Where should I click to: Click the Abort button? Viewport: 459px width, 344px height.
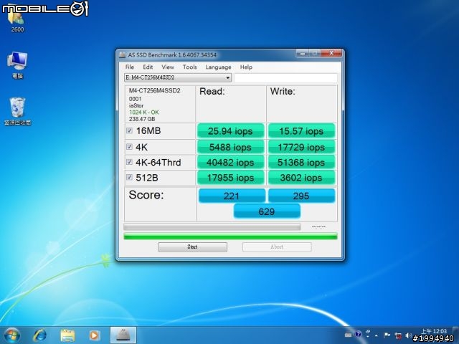[x=277, y=247]
